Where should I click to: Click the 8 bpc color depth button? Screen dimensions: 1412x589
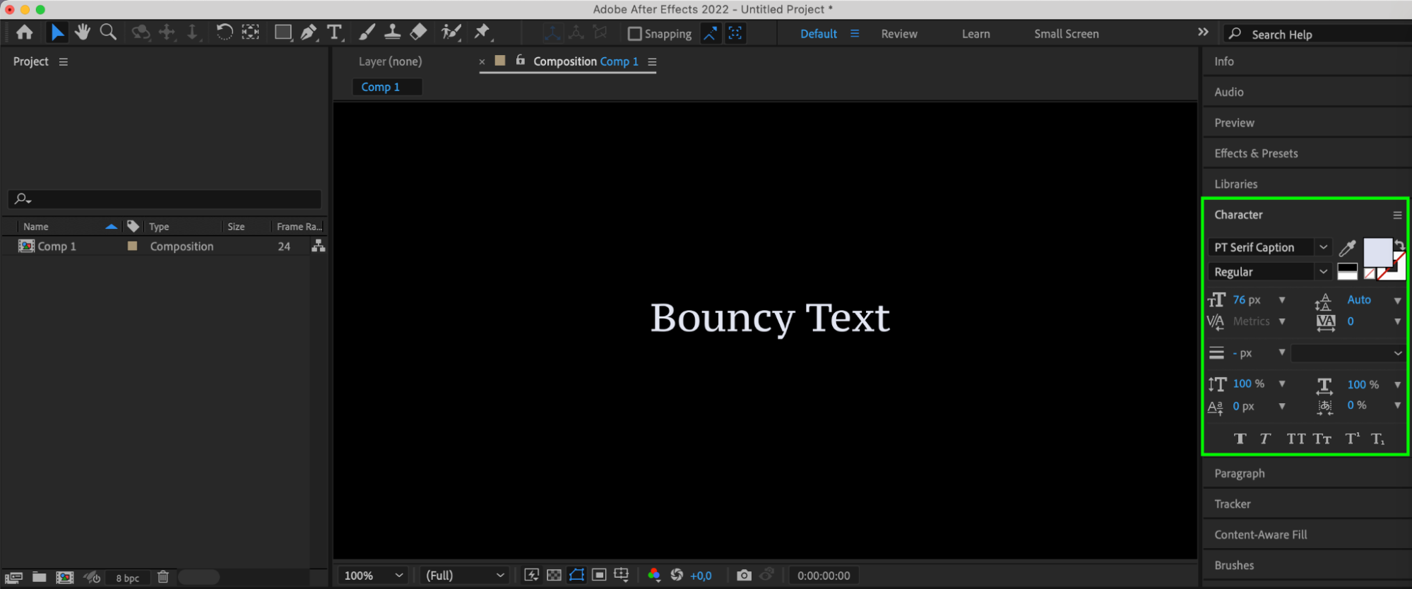click(x=127, y=578)
